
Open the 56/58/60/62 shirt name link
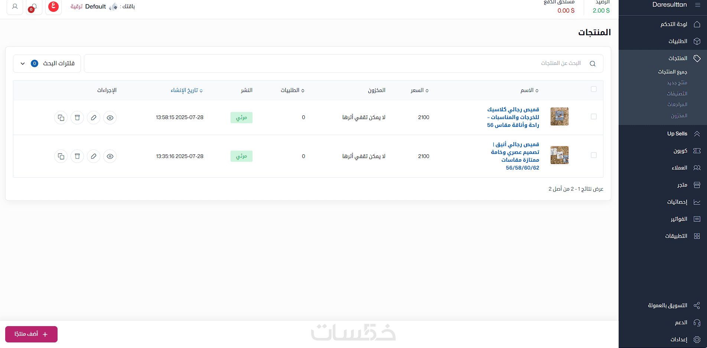[515, 156]
